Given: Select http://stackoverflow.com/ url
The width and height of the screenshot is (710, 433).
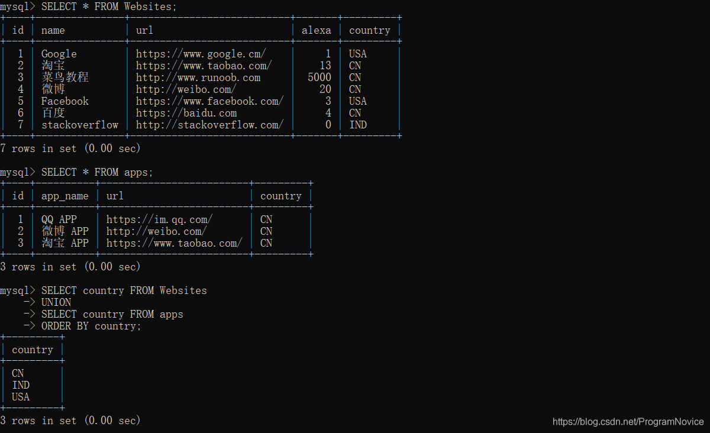Looking at the screenshot, I should pyautogui.click(x=210, y=125).
